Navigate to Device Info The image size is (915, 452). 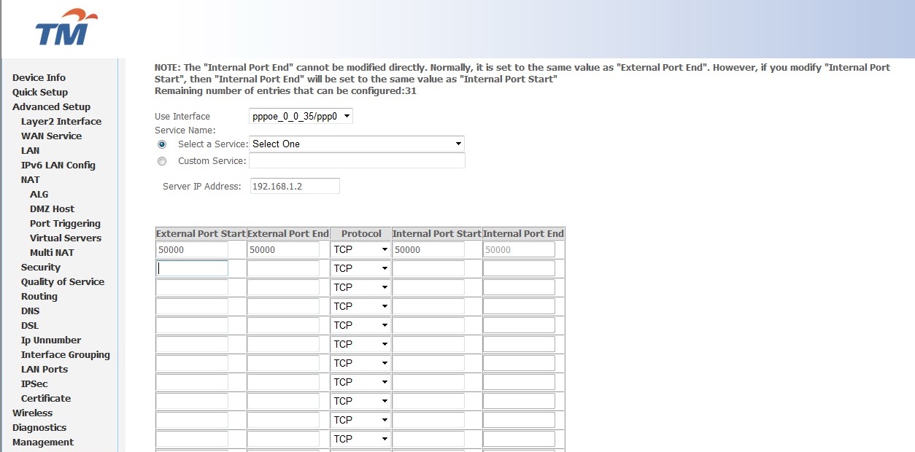click(x=38, y=77)
